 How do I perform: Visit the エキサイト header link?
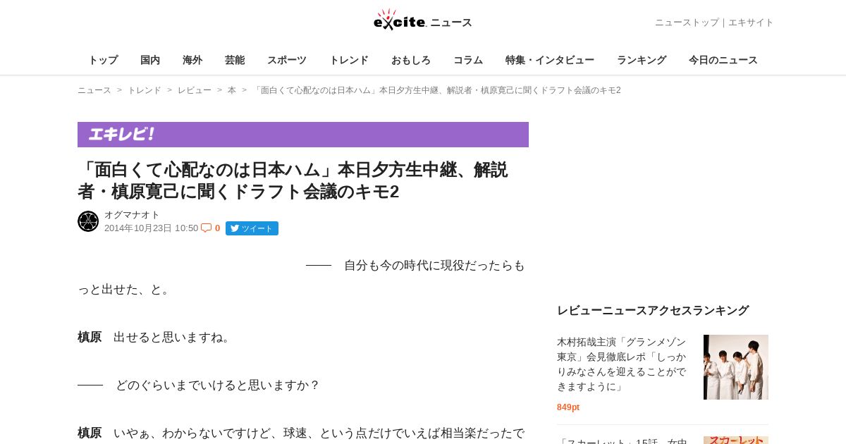tap(751, 23)
